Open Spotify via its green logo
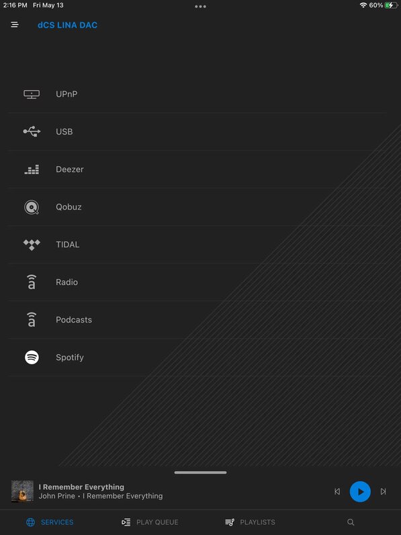This screenshot has height=535, width=401. click(x=32, y=358)
